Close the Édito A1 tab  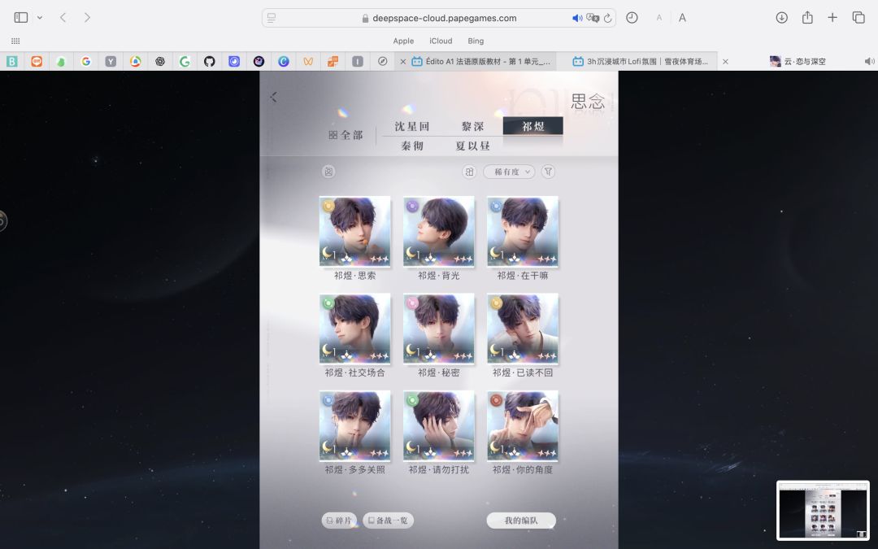point(402,62)
